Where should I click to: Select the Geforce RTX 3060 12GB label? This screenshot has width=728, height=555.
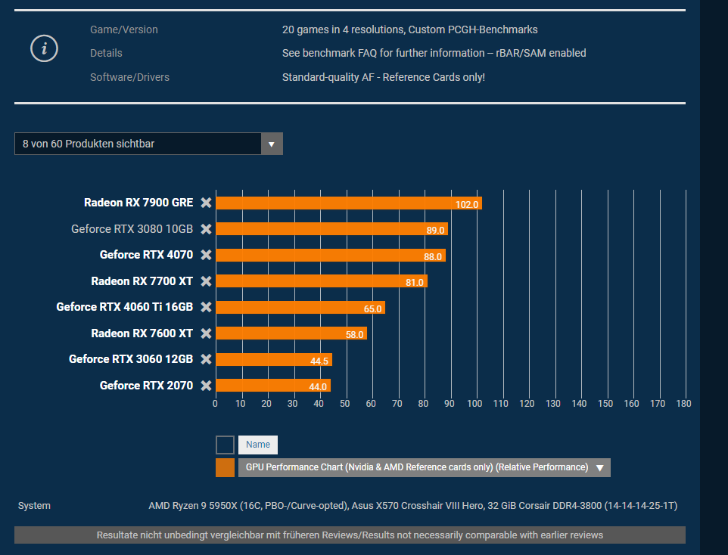(130, 359)
